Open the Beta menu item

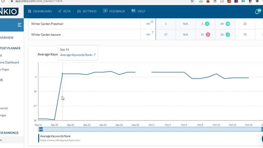pos(65,11)
